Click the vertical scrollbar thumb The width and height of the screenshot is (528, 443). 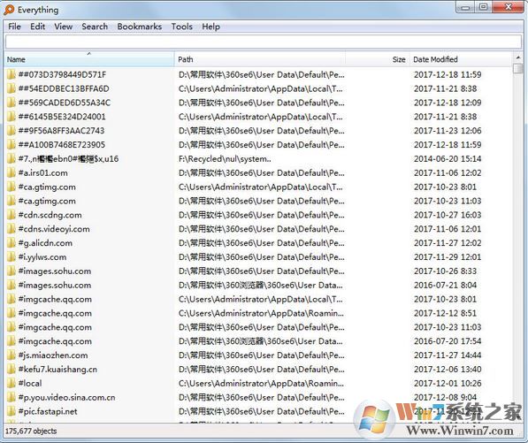pos(517,68)
